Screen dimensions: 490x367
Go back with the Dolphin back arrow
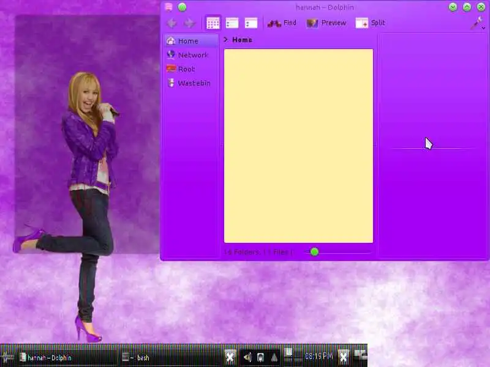pyautogui.click(x=171, y=23)
